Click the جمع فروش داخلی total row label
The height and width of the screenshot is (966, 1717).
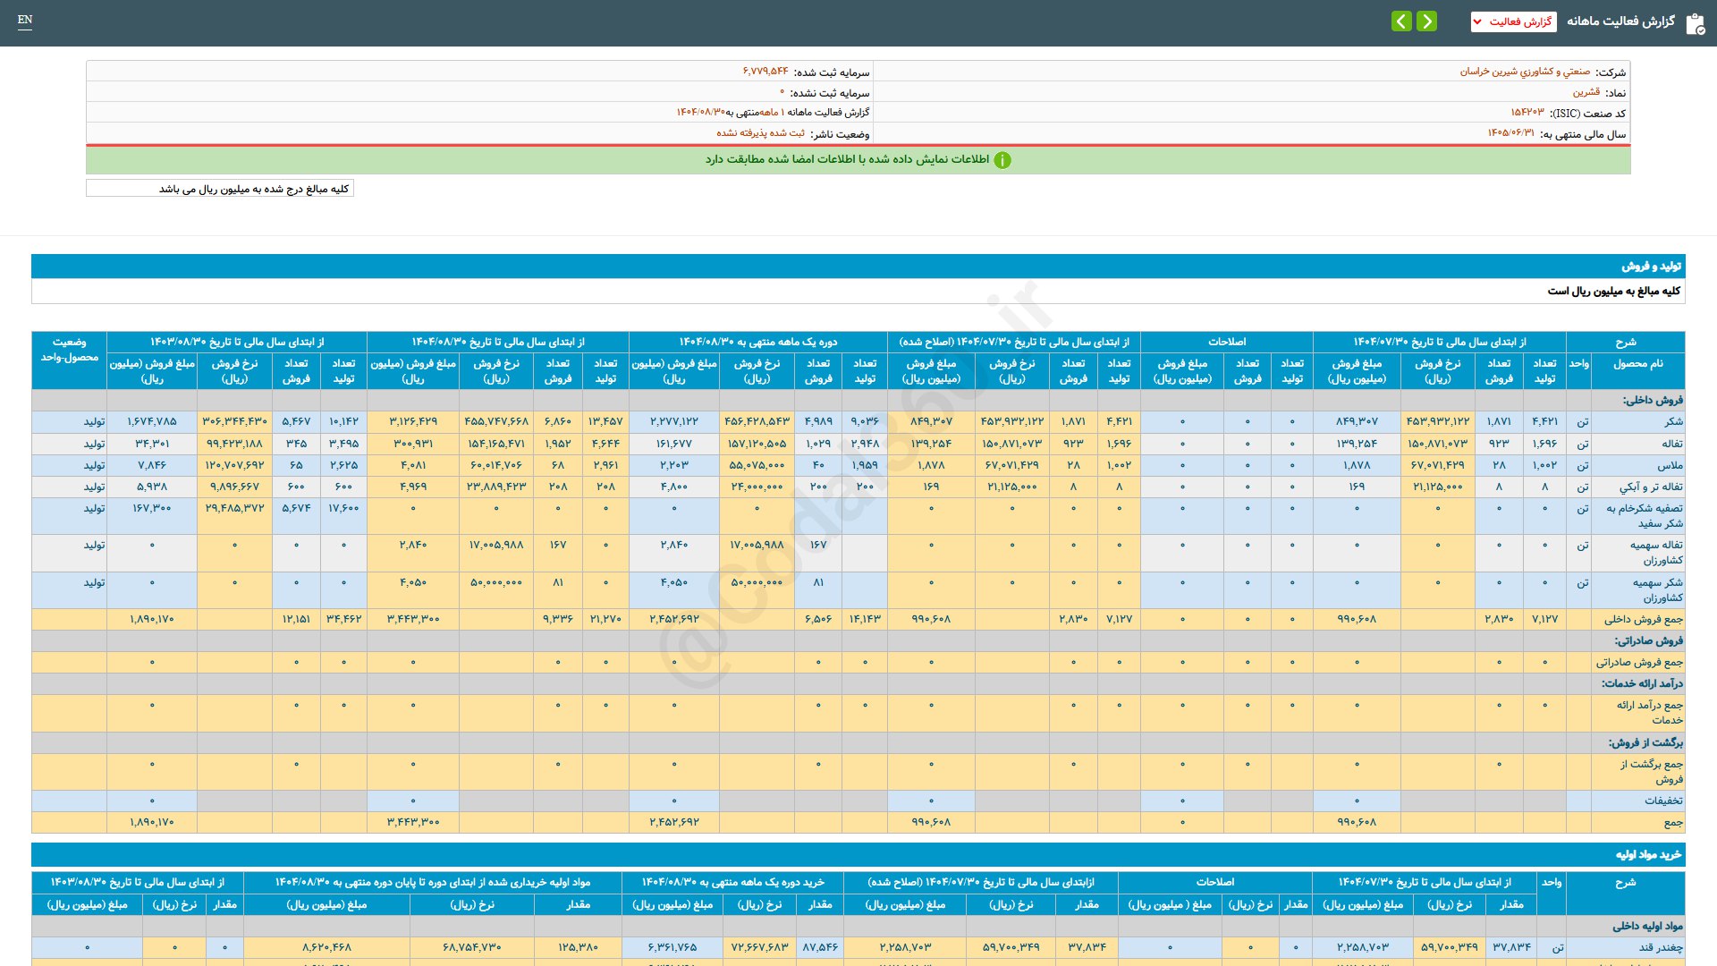[1643, 619]
